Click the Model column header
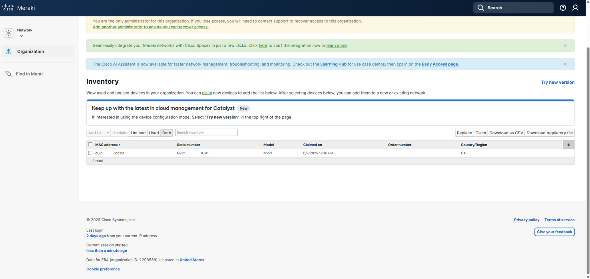 coord(268,145)
